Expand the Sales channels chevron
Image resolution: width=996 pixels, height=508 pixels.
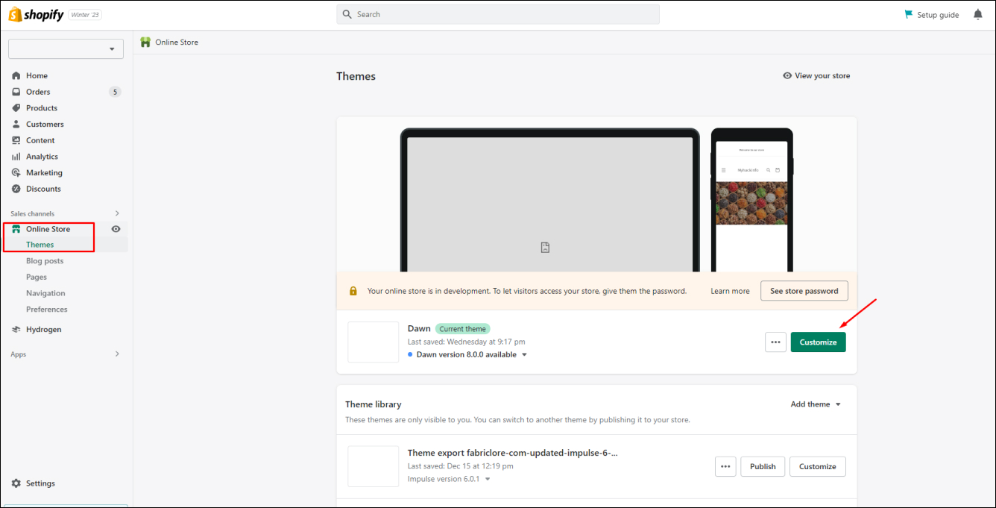coord(117,213)
